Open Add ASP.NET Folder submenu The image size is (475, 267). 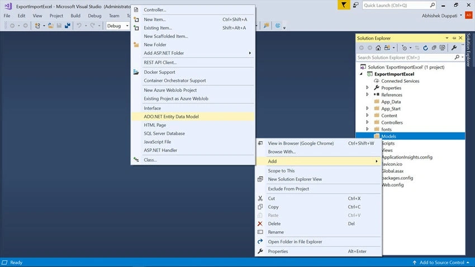(193, 53)
